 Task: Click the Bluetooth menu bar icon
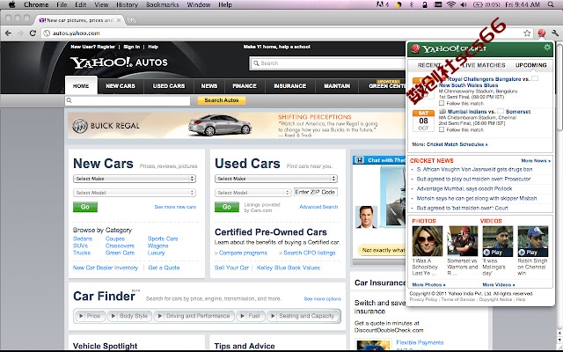point(412,4)
